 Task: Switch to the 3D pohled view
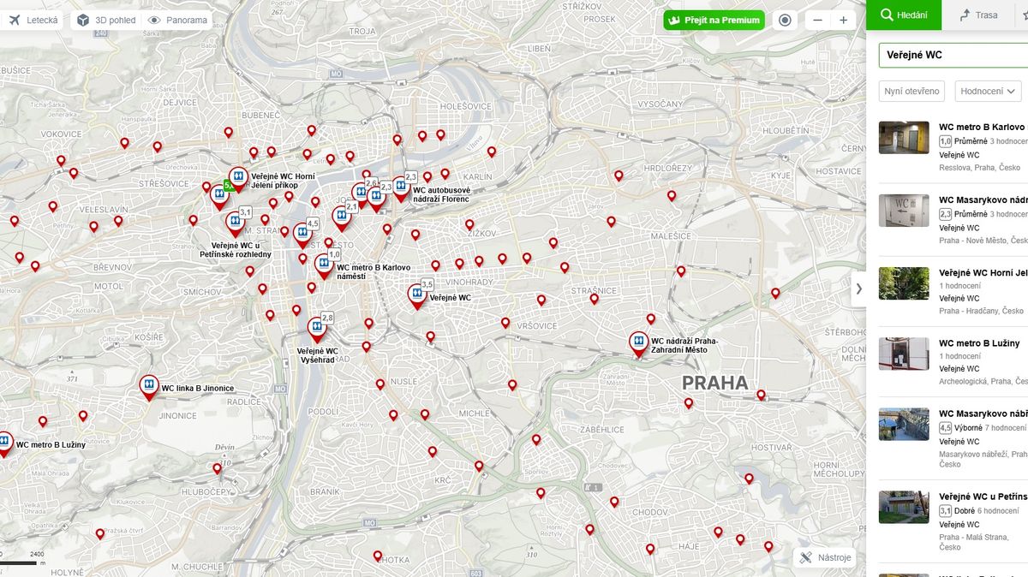[106, 20]
